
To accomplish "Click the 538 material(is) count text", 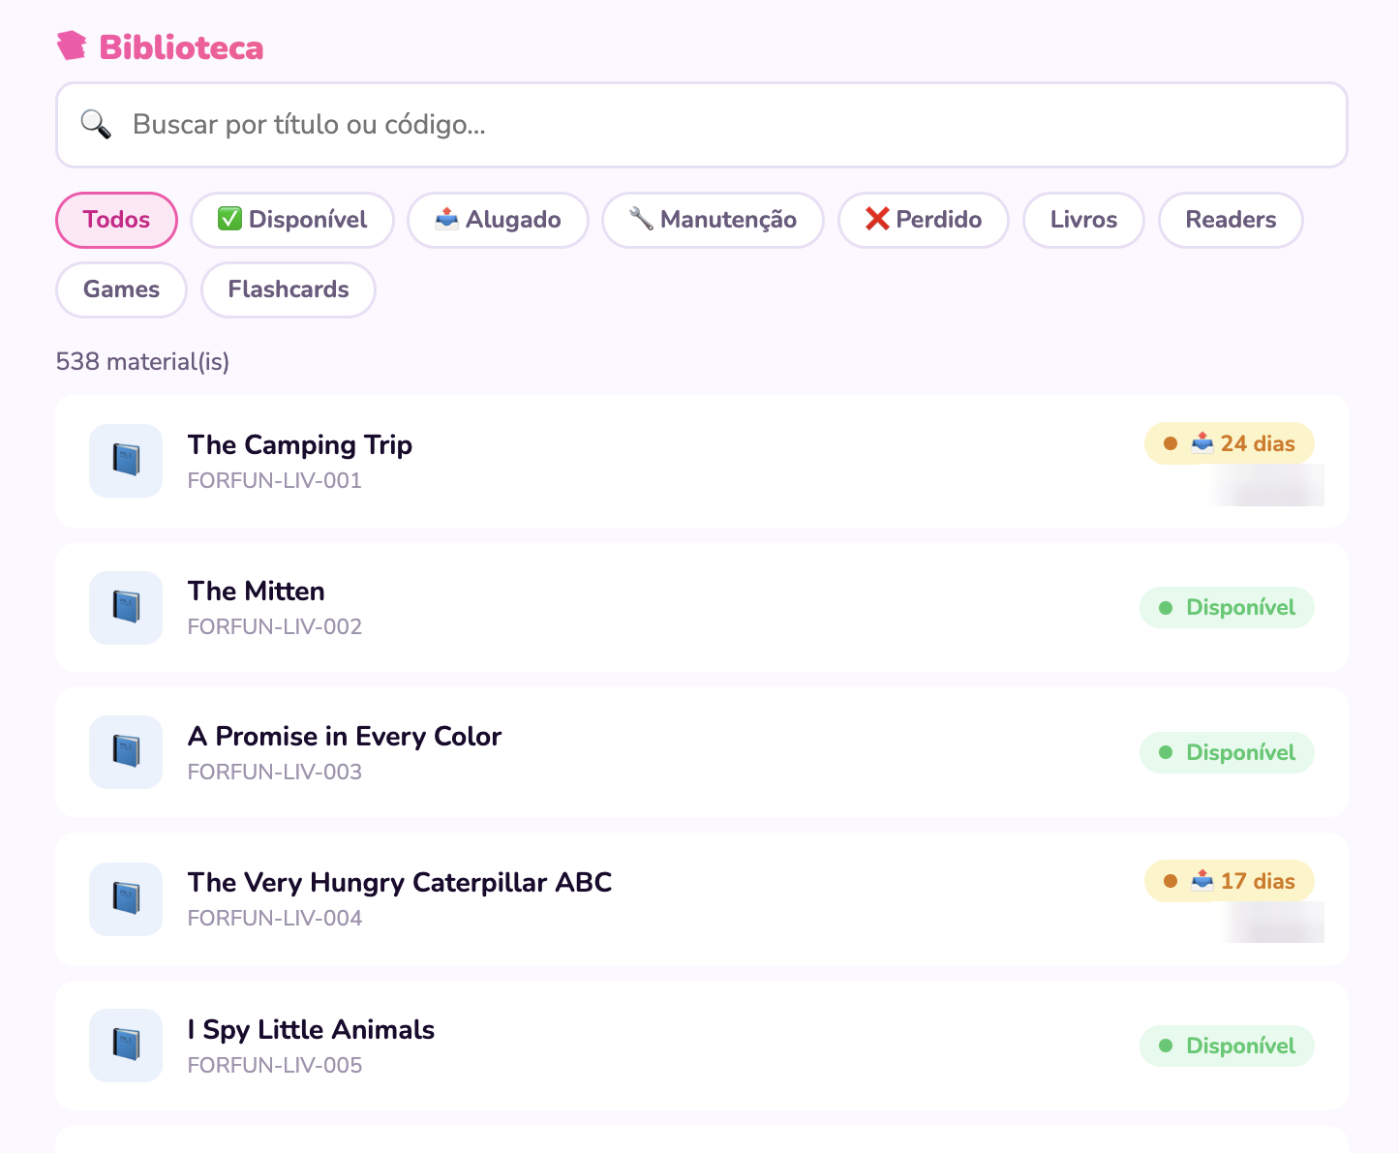I will pyautogui.click(x=142, y=362).
